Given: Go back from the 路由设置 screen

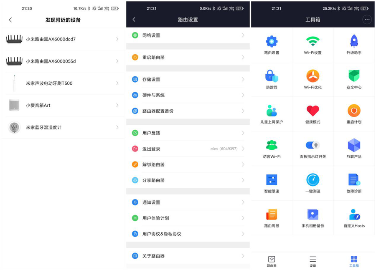Looking at the screenshot, I should click(x=134, y=20).
